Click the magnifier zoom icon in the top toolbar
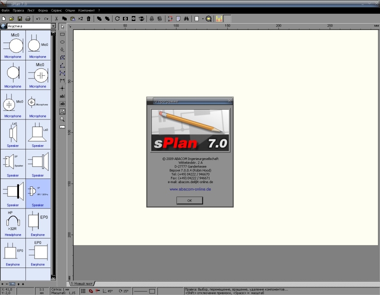380x295 pixels. [x=209, y=19]
